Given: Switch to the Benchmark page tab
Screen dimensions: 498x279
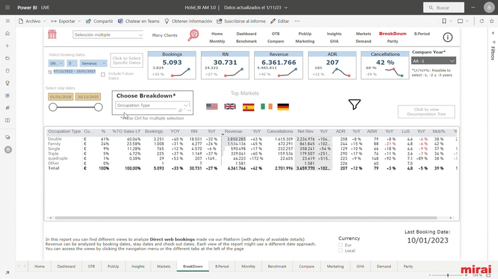Looking at the screenshot, I should pos(277,266).
